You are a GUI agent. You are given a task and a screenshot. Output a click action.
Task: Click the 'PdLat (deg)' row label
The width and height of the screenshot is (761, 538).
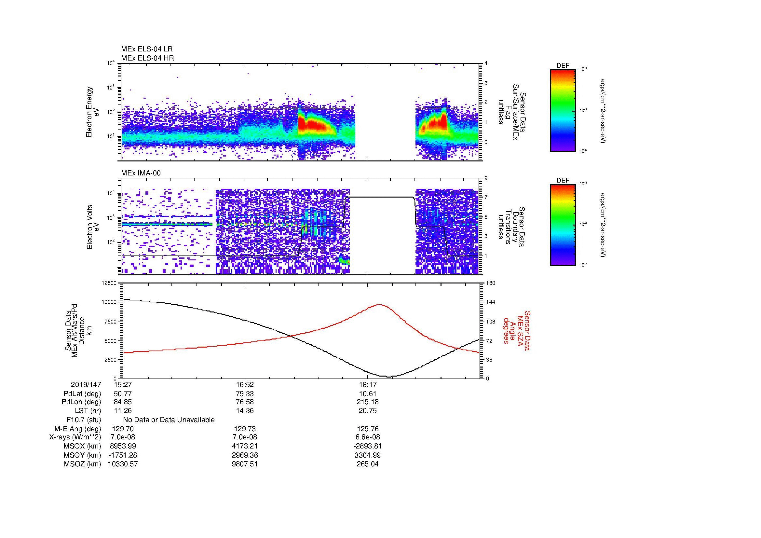point(82,393)
